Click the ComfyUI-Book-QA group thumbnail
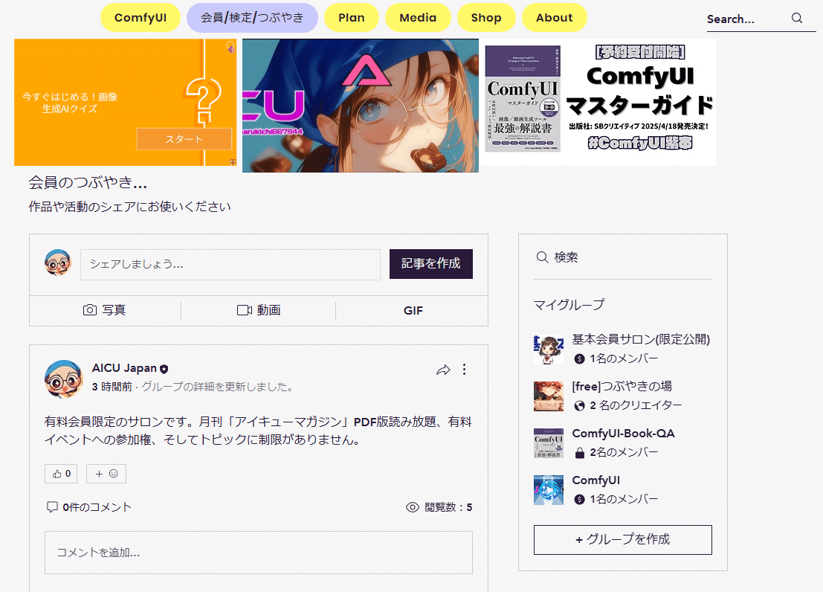 pyautogui.click(x=549, y=443)
